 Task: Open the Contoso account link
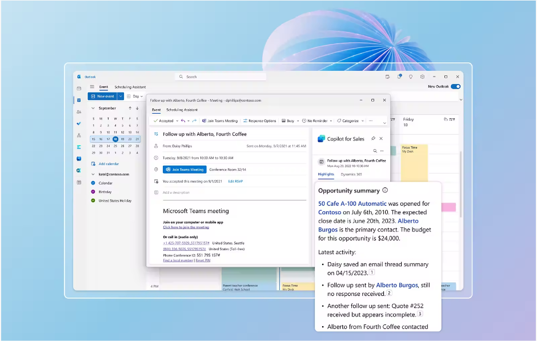point(330,212)
